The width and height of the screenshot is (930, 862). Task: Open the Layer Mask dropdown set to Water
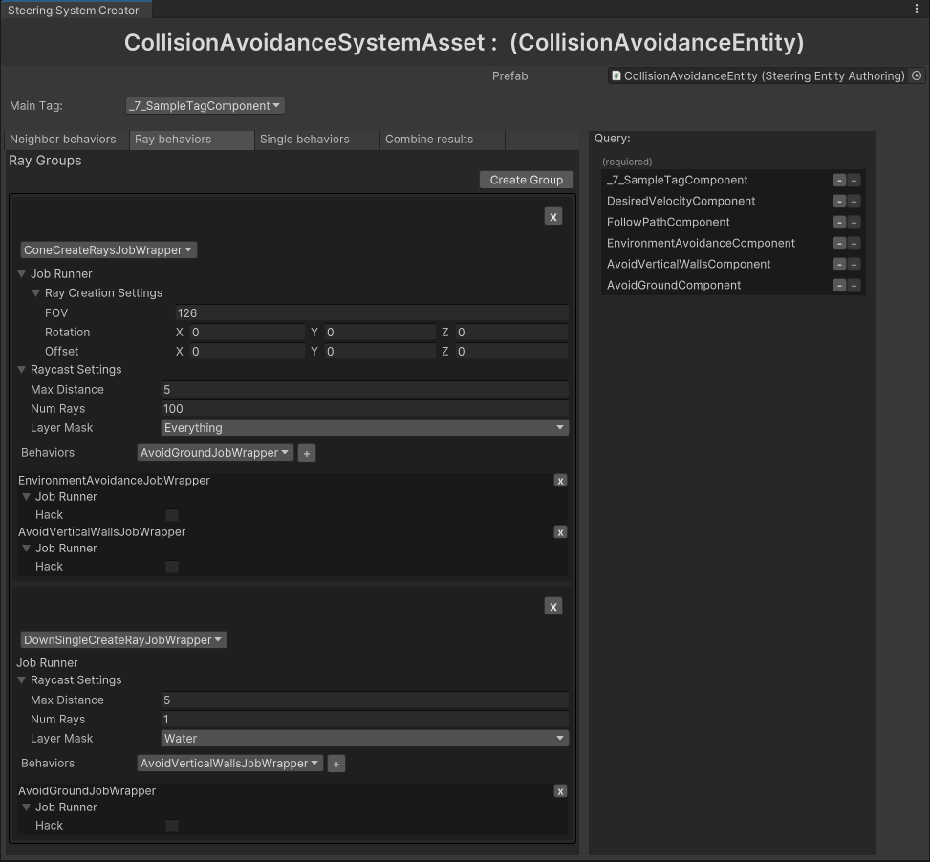(x=364, y=739)
